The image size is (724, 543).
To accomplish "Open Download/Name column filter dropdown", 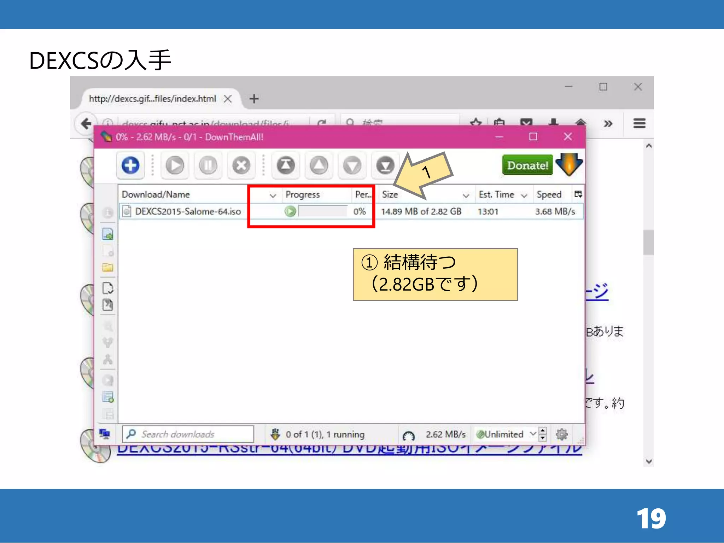I will coord(273,195).
